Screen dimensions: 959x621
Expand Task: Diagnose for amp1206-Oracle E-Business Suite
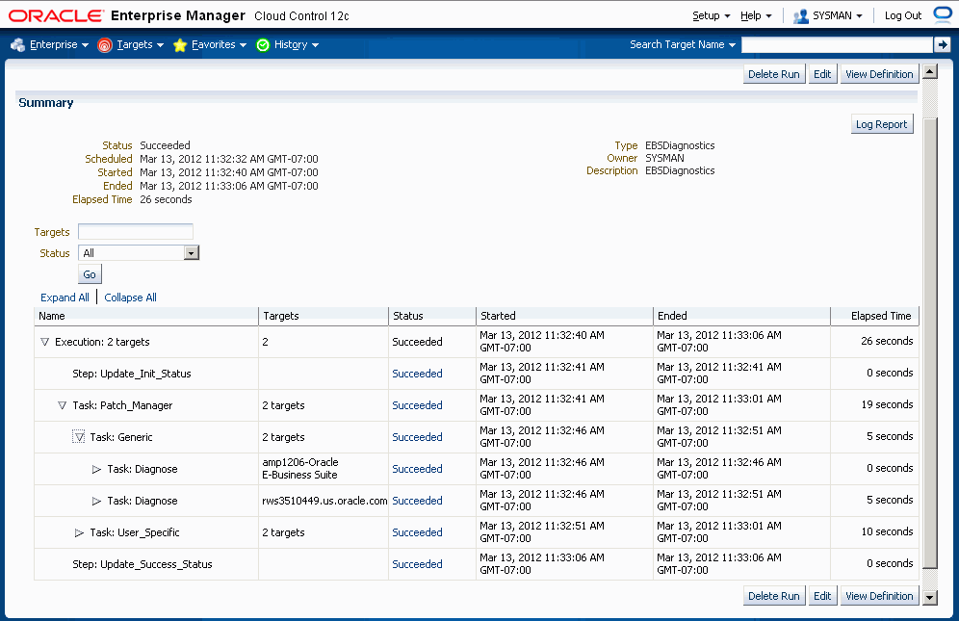click(96, 469)
